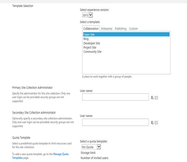Click the Secondary Administrator user name field
Viewport: 187px width, 162px height.
pos(115,122)
